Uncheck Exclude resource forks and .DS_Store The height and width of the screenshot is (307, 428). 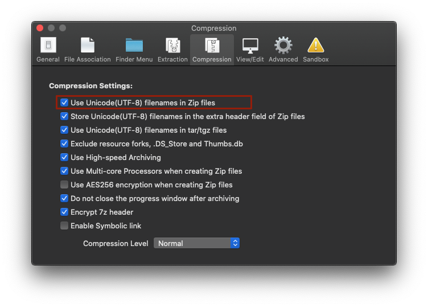[64, 144]
